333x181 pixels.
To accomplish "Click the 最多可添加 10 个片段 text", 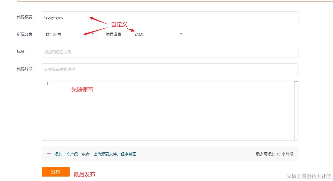I will [274, 154].
